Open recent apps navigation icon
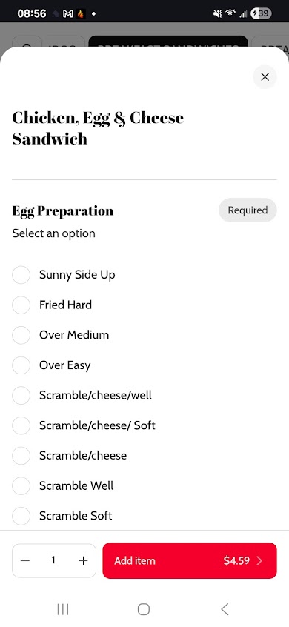This screenshot has height=627, width=289. pyautogui.click(x=63, y=609)
